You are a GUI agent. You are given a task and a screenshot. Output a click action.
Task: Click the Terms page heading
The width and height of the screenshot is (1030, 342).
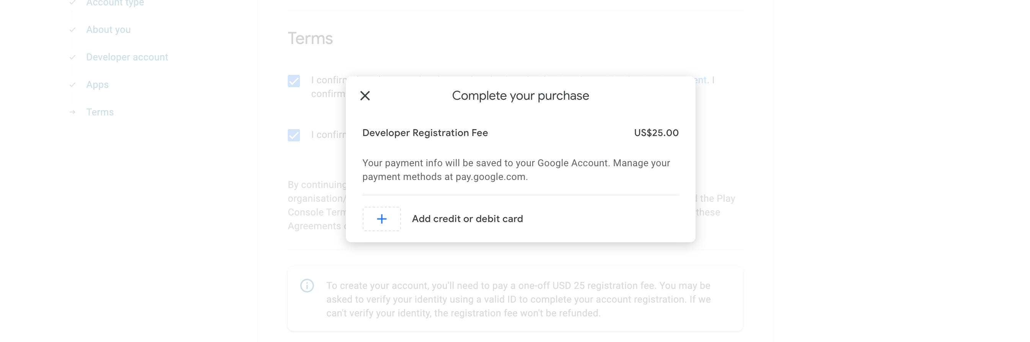pos(310,39)
